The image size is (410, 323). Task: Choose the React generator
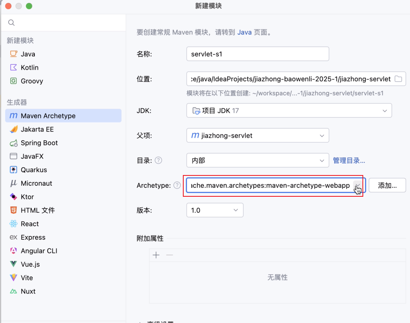tap(63, 224)
